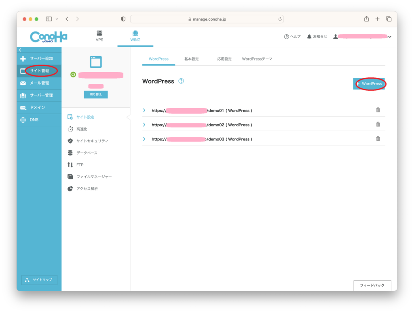Expand the demo02 WordPress row

(144, 125)
